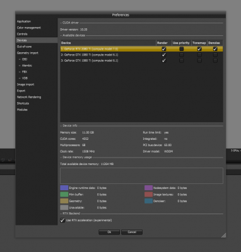Click the Tonemap column header

199,43
